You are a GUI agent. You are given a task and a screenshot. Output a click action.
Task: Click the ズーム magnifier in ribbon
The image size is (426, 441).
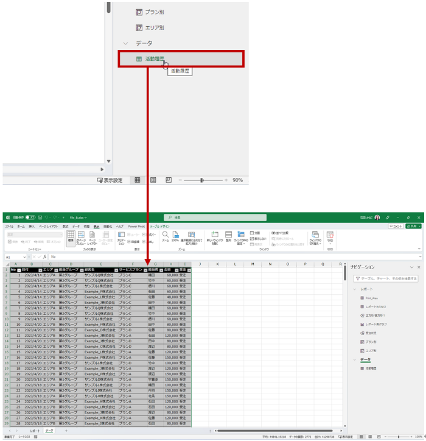(x=164, y=236)
